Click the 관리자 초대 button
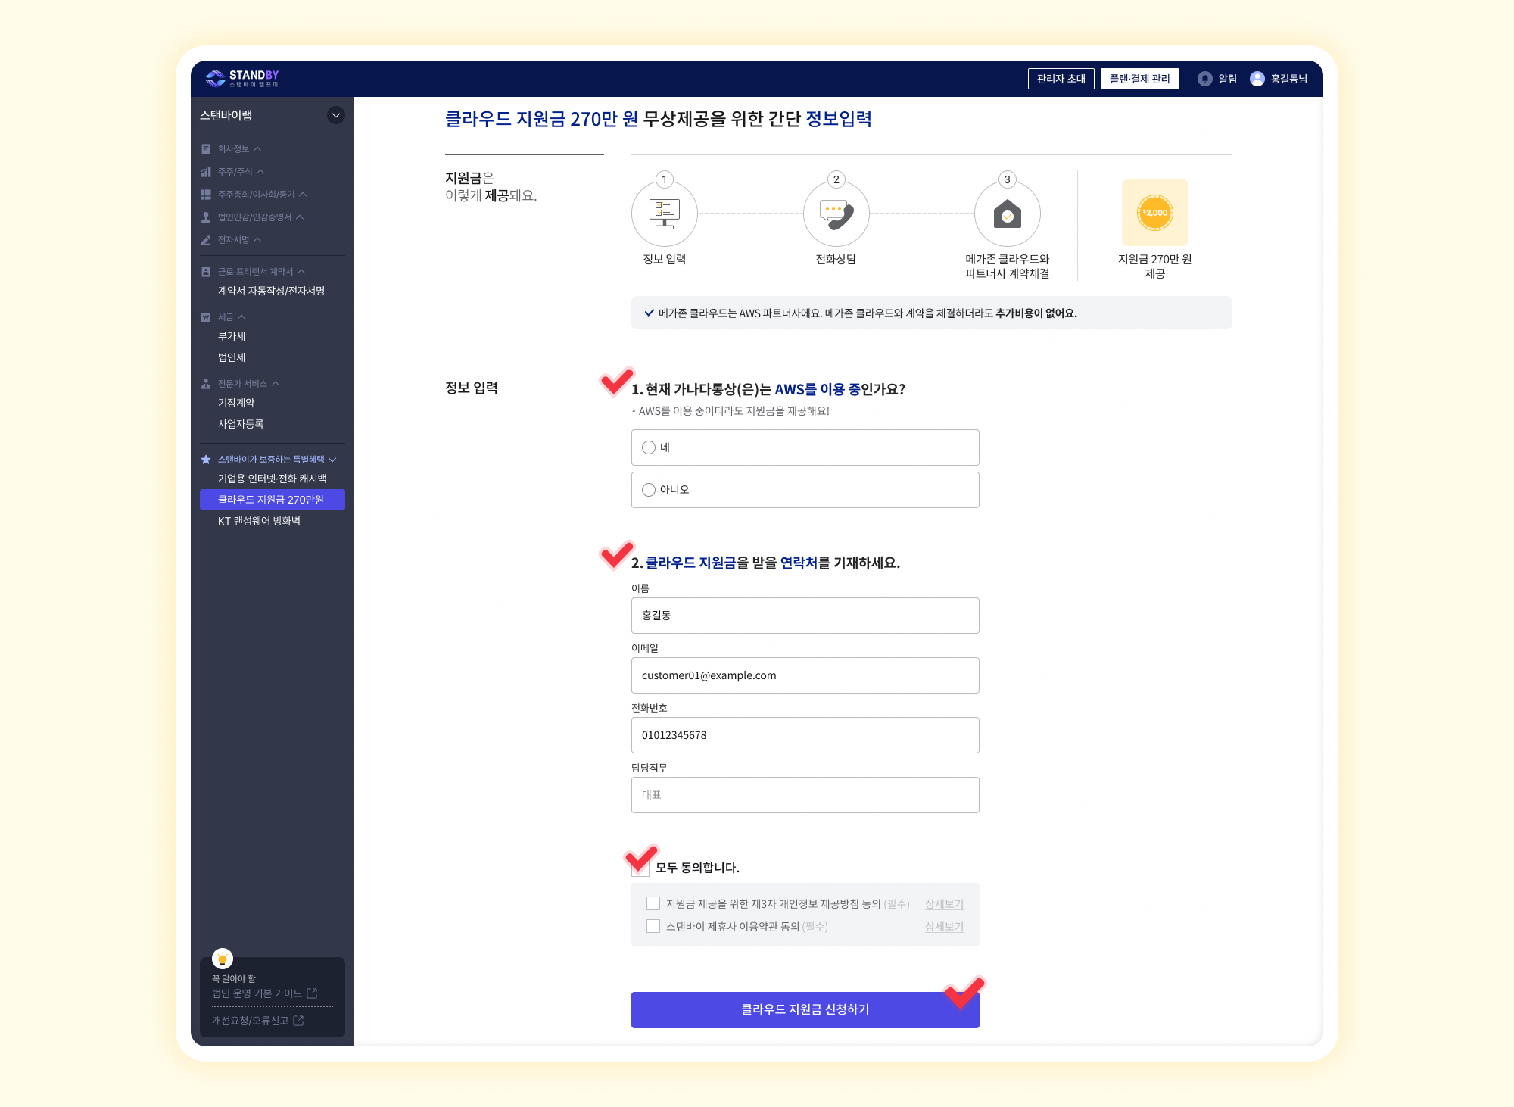1514x1107 pixels. [x=1061, y=79]
